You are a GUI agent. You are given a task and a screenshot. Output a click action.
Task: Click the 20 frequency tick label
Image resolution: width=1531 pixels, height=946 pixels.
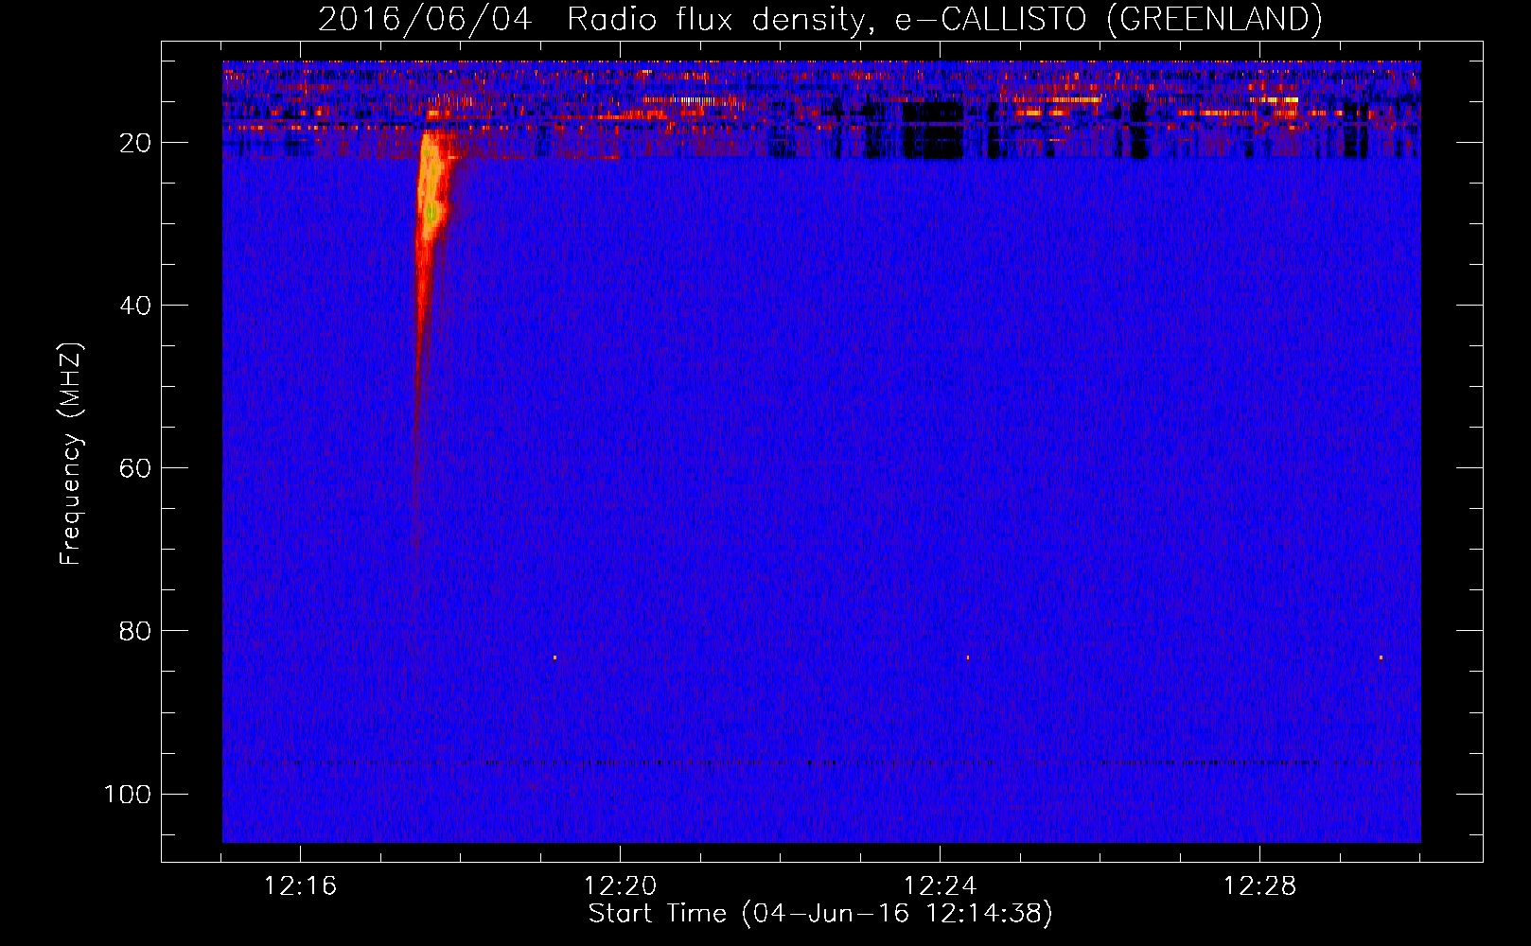pos(135,143)
